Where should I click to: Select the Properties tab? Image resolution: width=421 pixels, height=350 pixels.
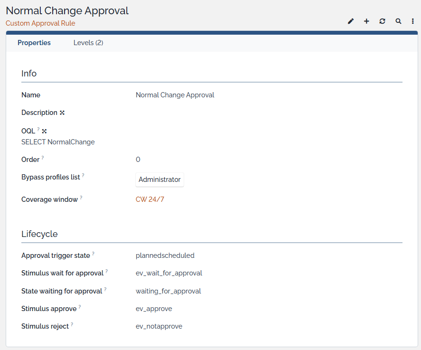(34, 43)
